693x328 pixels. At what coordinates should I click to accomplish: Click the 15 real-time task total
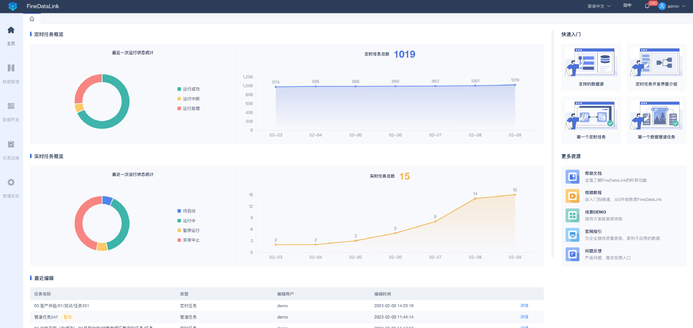405,176
